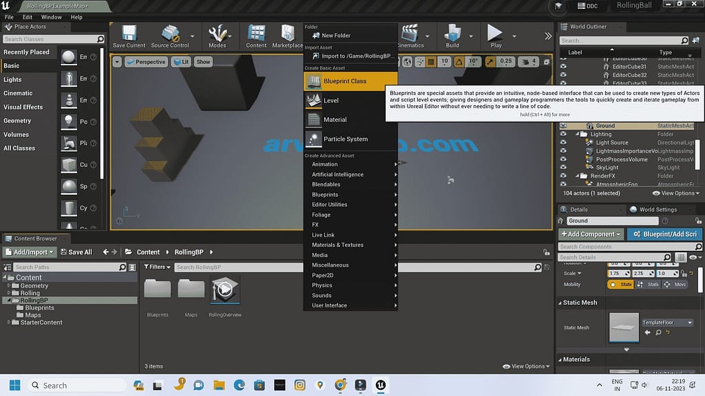Click the Modes toolbar icon

click(x=218, y=33)
